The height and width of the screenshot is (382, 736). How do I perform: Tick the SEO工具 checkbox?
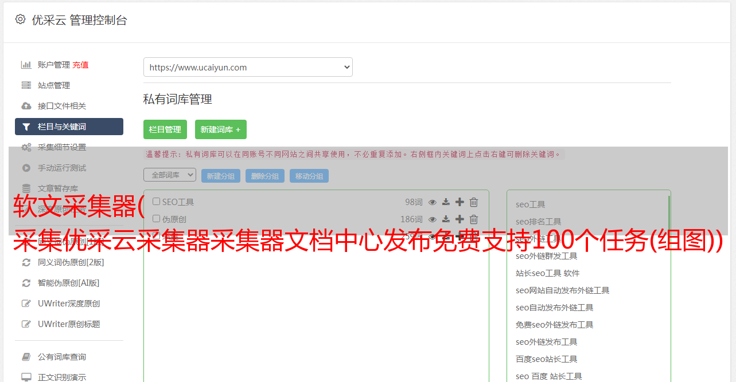156,202
